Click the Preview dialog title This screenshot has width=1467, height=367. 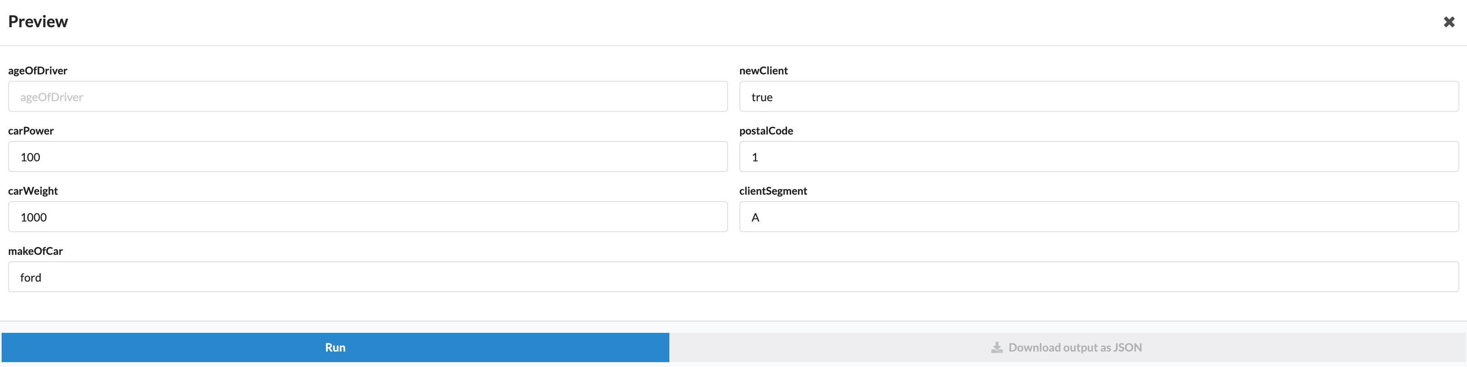(x=37, y=21)
